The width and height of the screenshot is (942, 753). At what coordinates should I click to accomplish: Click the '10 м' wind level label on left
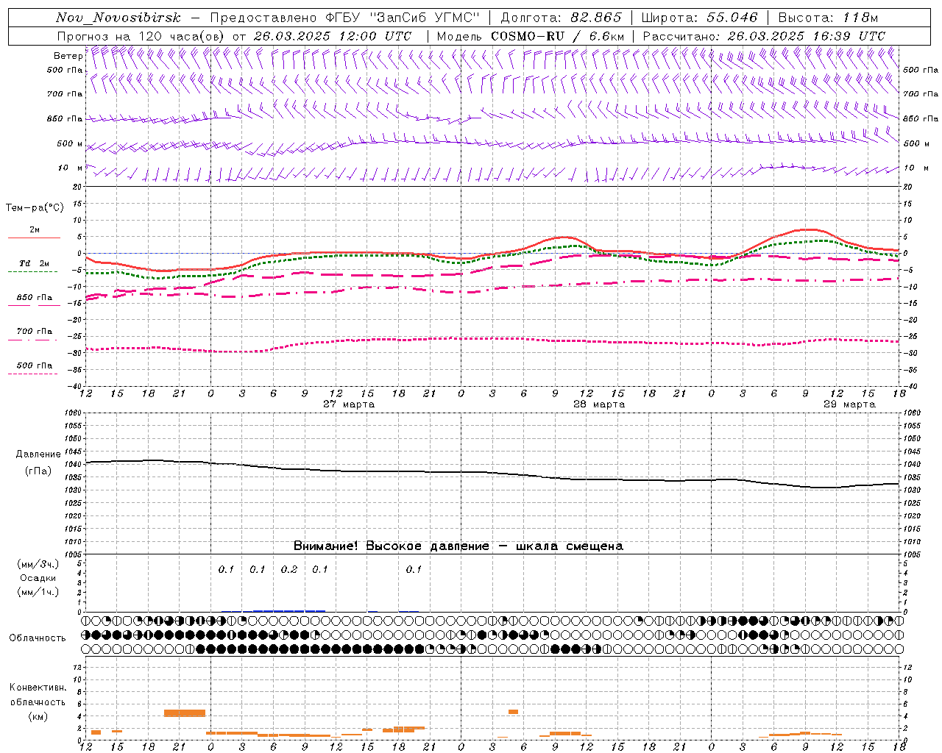70,168
